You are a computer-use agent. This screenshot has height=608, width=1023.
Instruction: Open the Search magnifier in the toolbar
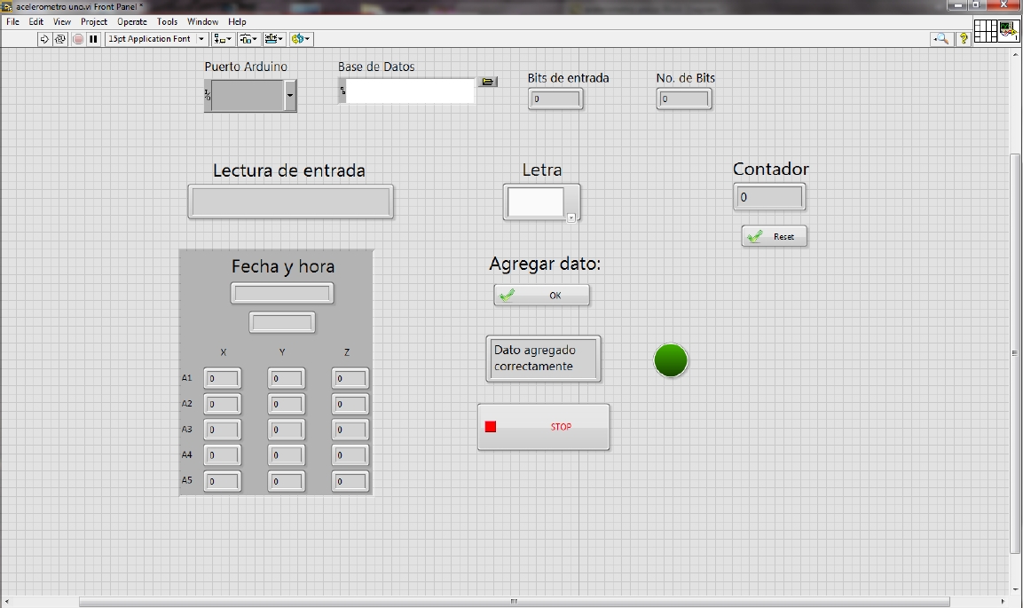(x=940, y=39)
